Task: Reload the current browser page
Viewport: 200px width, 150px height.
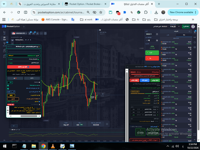Action: (18, 12)
